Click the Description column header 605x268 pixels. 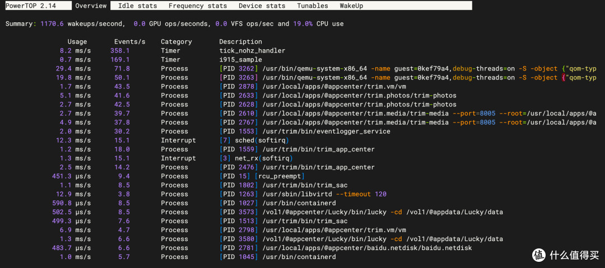click(240, 41)
